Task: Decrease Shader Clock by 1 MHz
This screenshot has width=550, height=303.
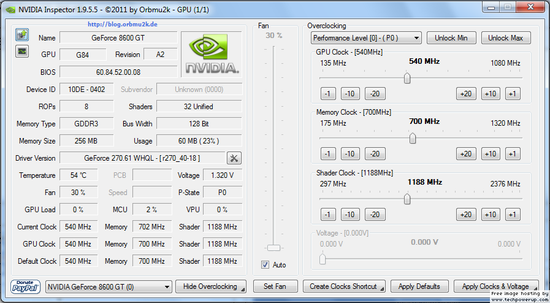Action: tap(328, 214)
